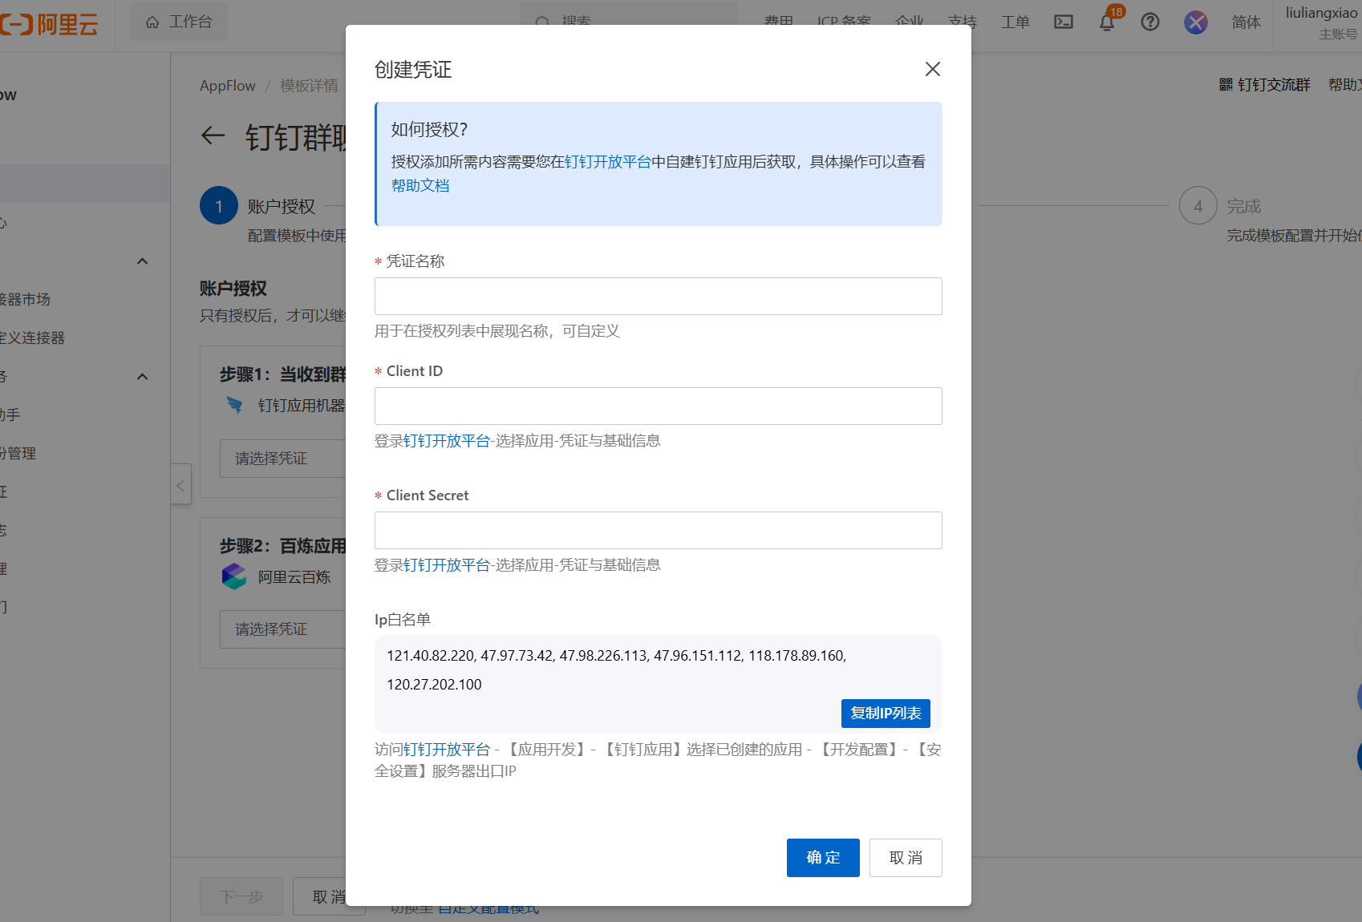Select step 1 账户授权
Screen dimensions: 1362x922
[219, 206]
